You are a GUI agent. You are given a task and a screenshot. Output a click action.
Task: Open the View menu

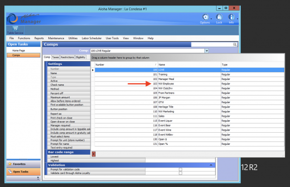pos(126,38)
